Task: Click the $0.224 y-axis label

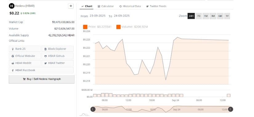Action: point(87,31)
